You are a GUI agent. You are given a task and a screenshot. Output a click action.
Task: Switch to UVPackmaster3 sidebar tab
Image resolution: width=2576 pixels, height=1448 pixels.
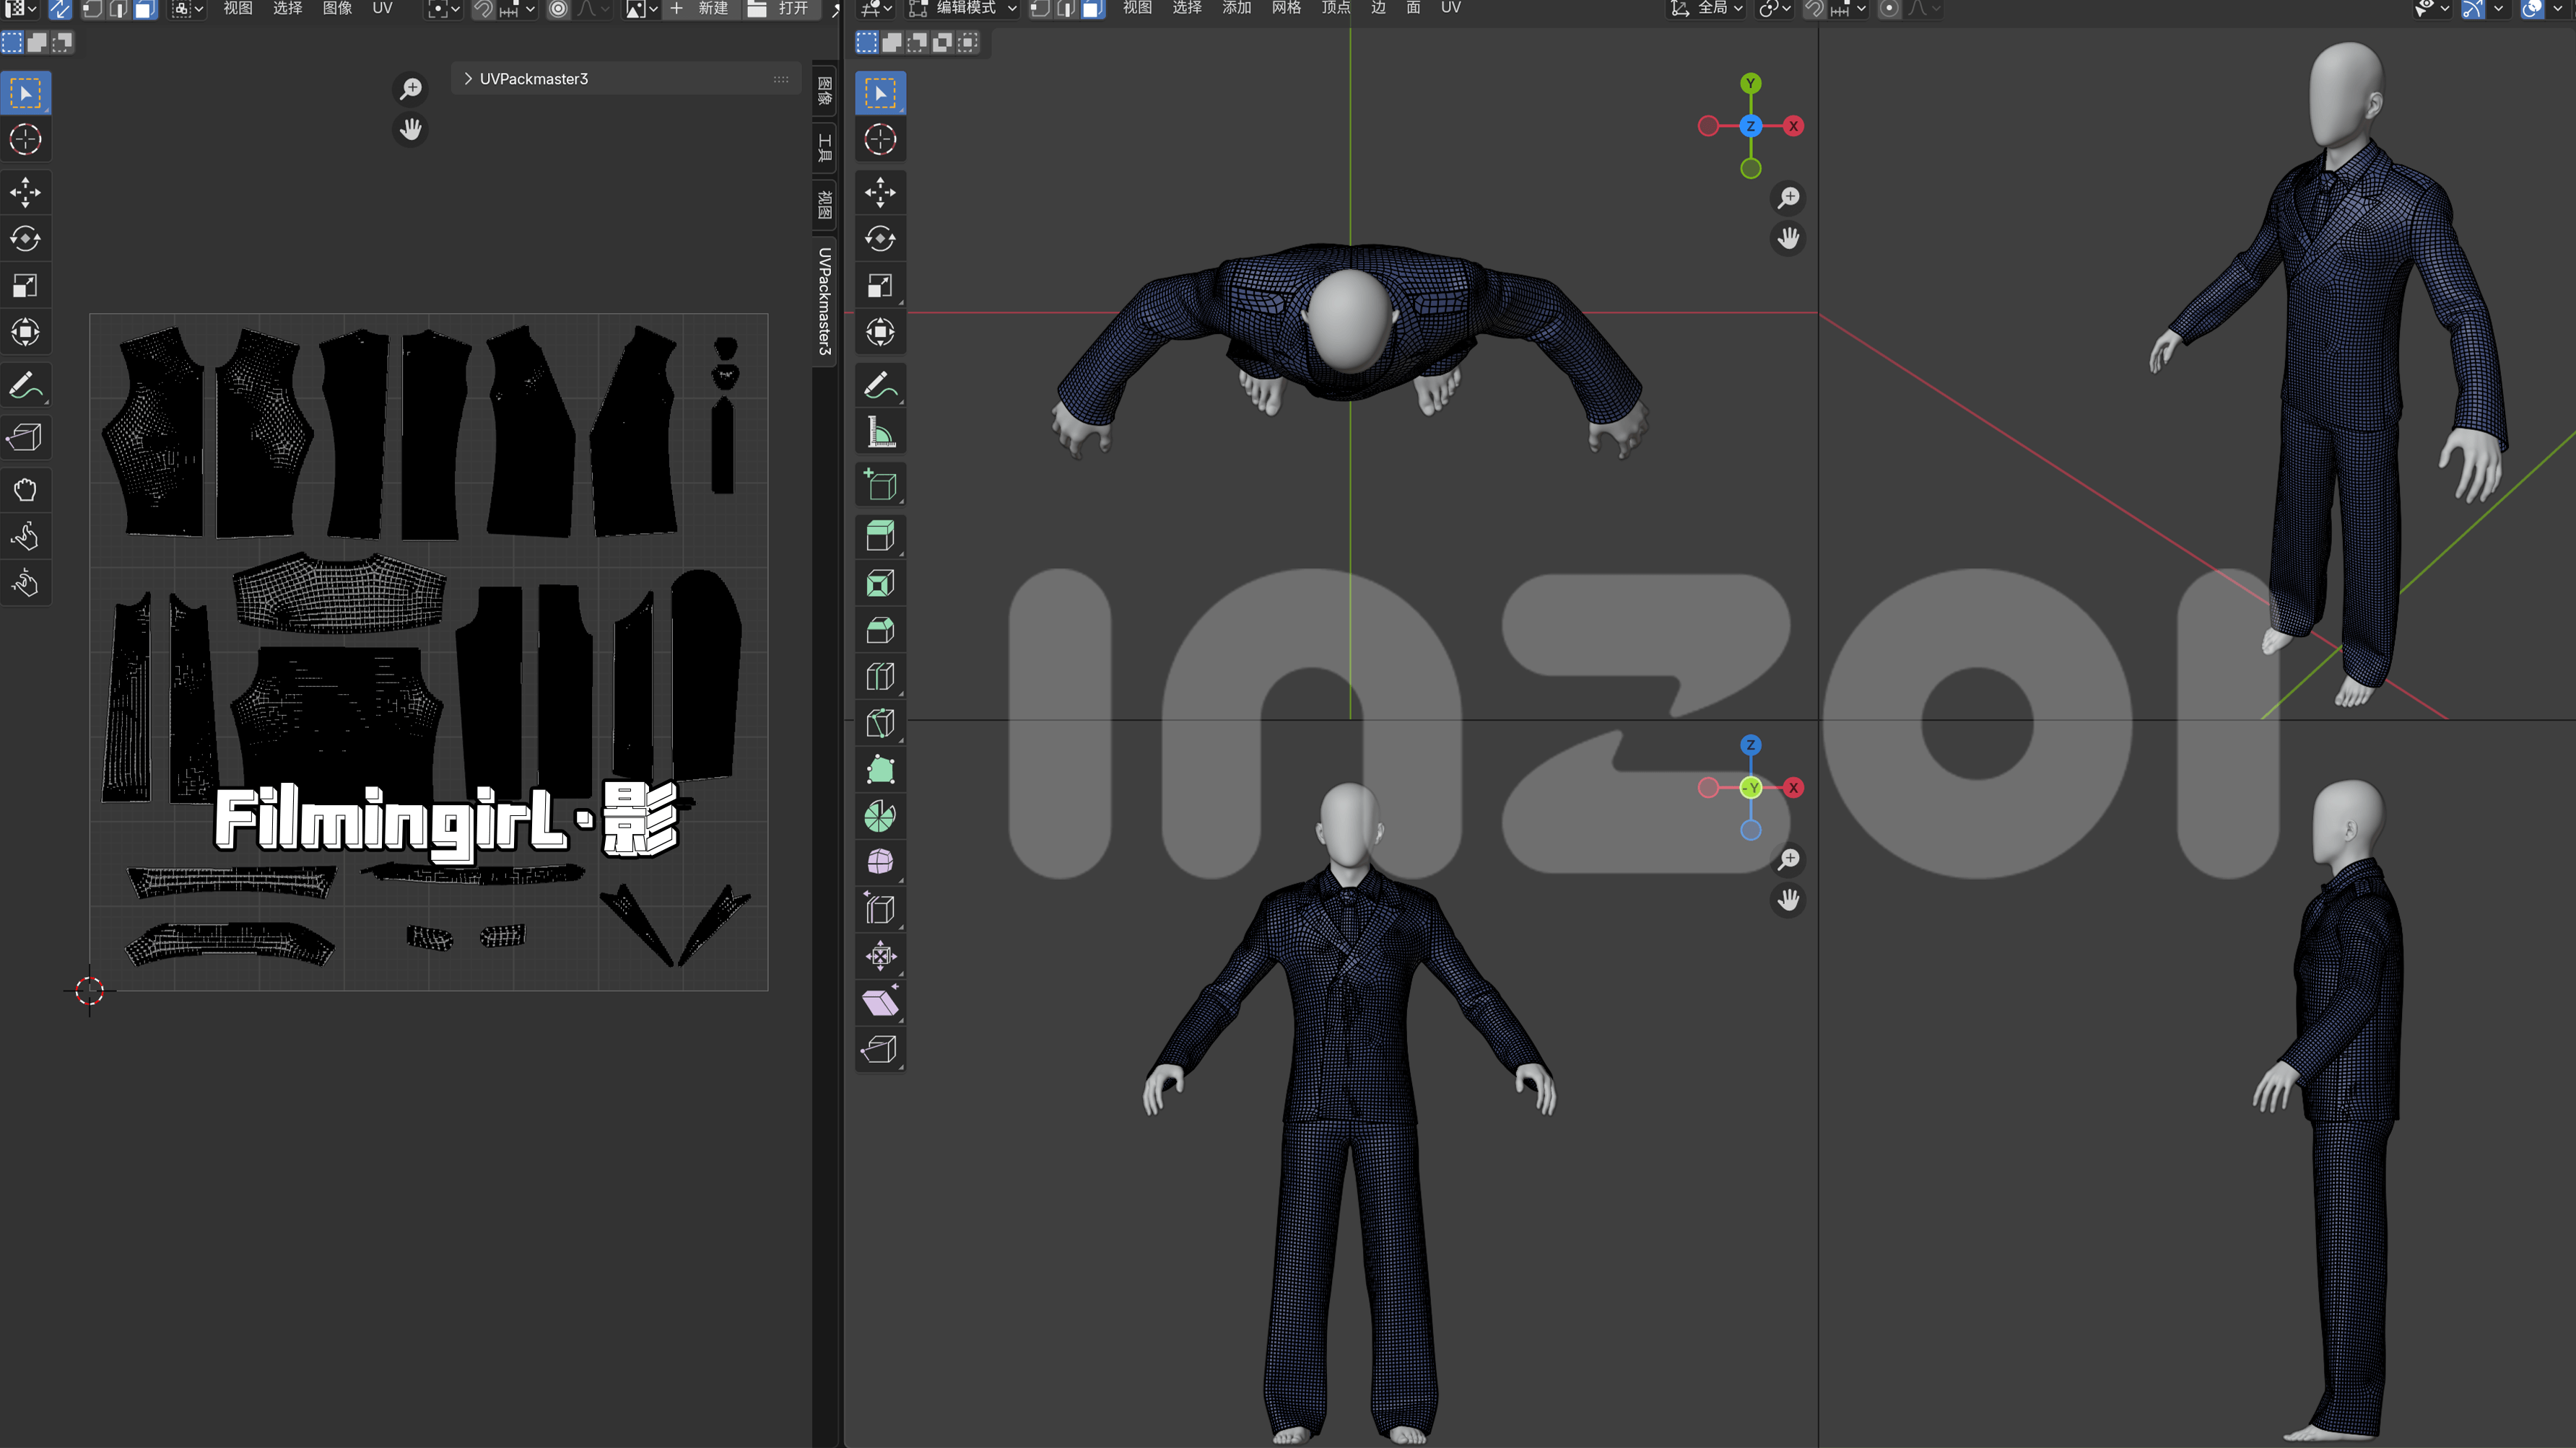click(x=824, y=301)
